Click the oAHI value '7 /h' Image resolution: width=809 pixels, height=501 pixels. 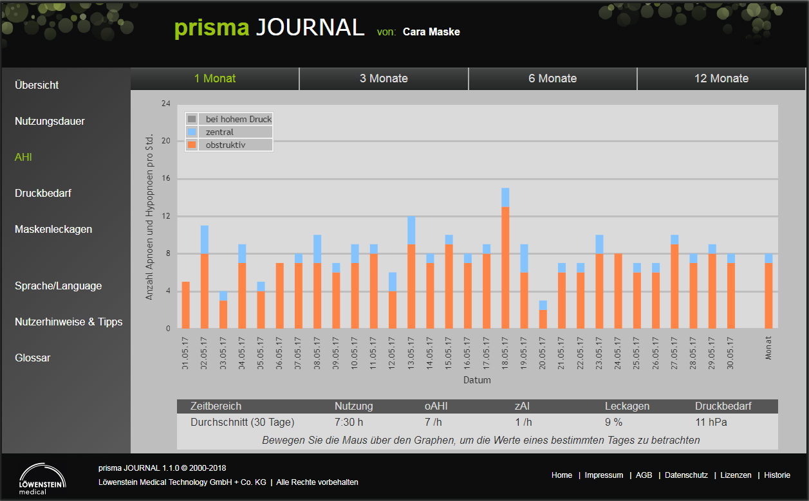(x=433, y=423)
